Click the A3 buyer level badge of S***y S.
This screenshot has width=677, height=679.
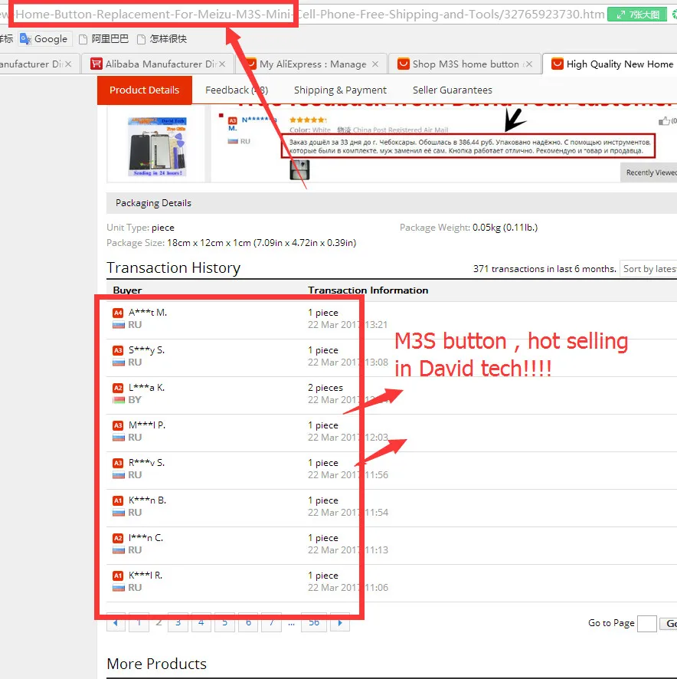click(118, 350)
